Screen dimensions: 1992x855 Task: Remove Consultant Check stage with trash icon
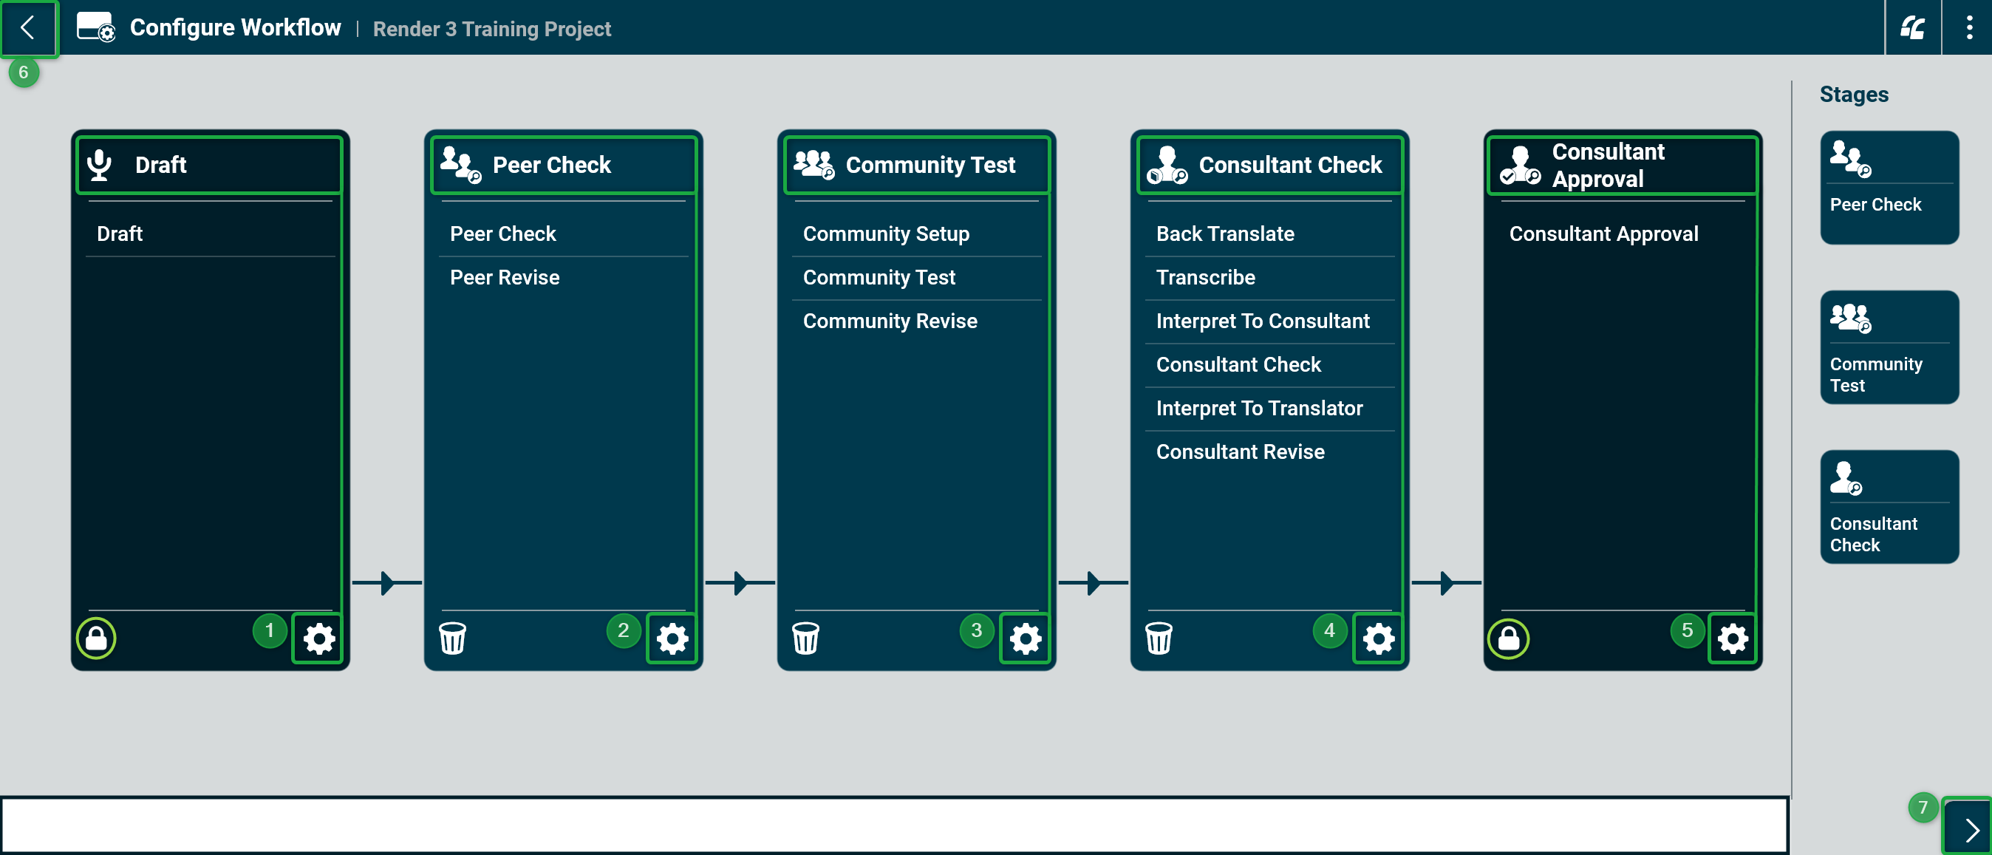pyautogui.click(x=1159, y=638)
